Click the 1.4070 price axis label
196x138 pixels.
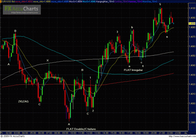[x=192, y=37]
